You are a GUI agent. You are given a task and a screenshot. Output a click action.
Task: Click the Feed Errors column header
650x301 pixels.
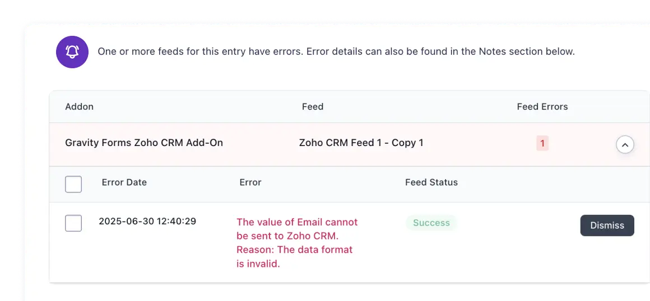click(542, 106)
